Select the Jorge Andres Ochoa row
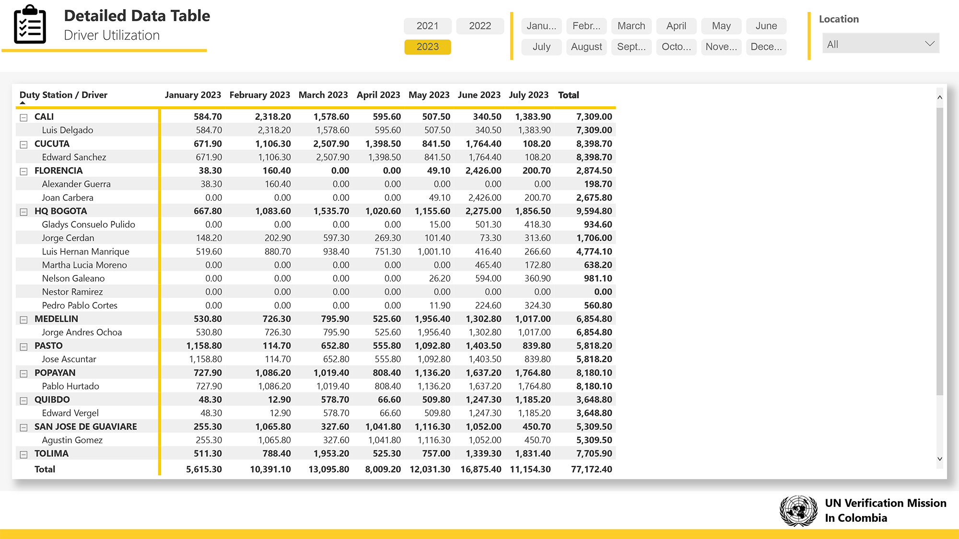The height and width of the screenshot is (539, 959). click(x=316, y=333)
